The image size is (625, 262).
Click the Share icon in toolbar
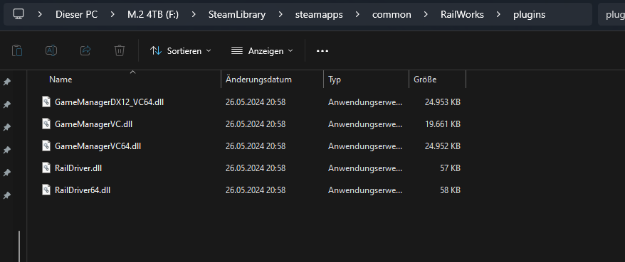(x=85, y=50)
